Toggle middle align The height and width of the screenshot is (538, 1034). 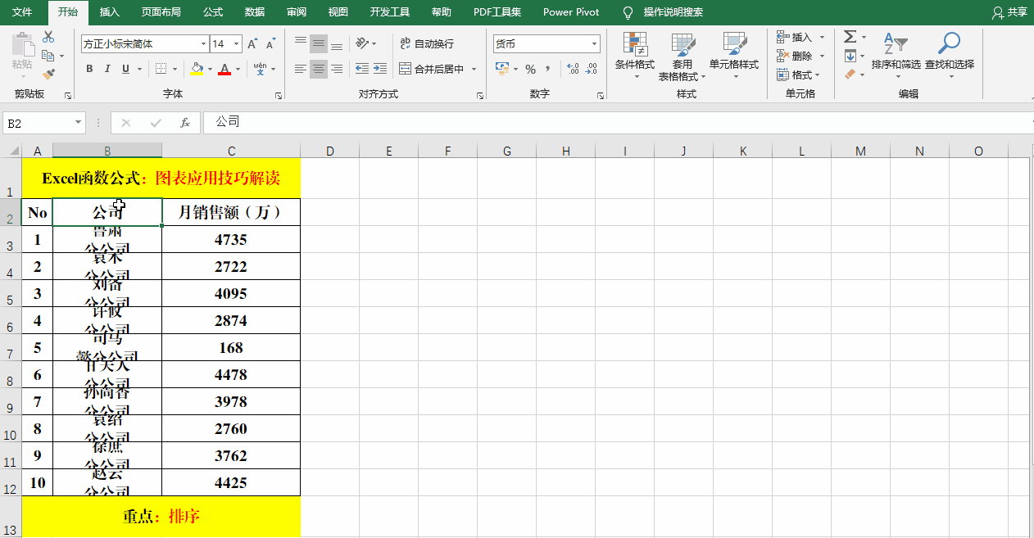click(319, 43)
